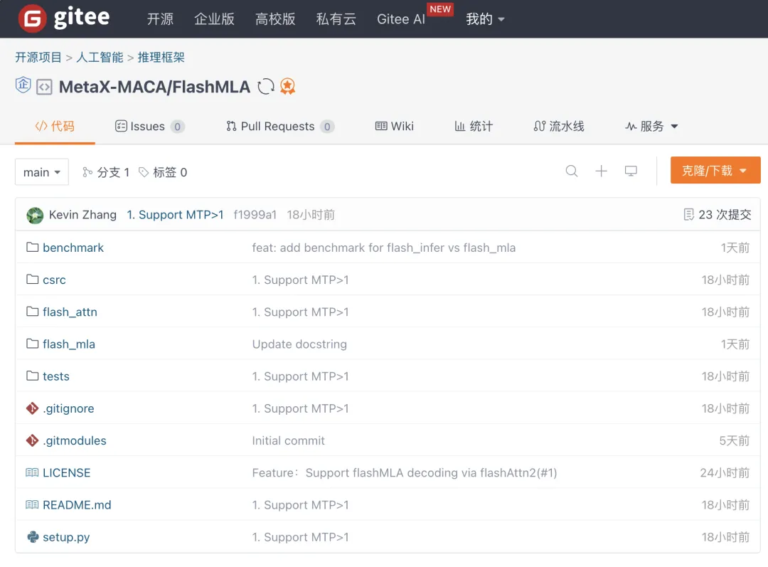Click the code repository icon beside title
The height and width of the screenshot is (567, 768).
pos(44,88)
